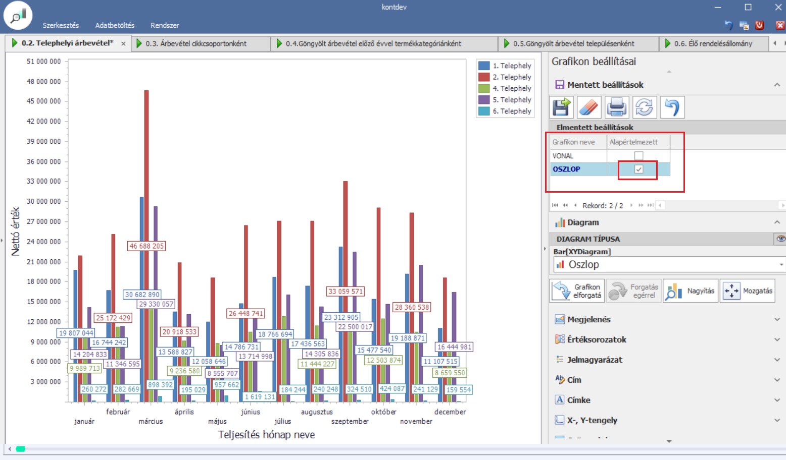Screen dimensions: 786x460
Task: Click the red power icon in header
Action: (759, 25)
